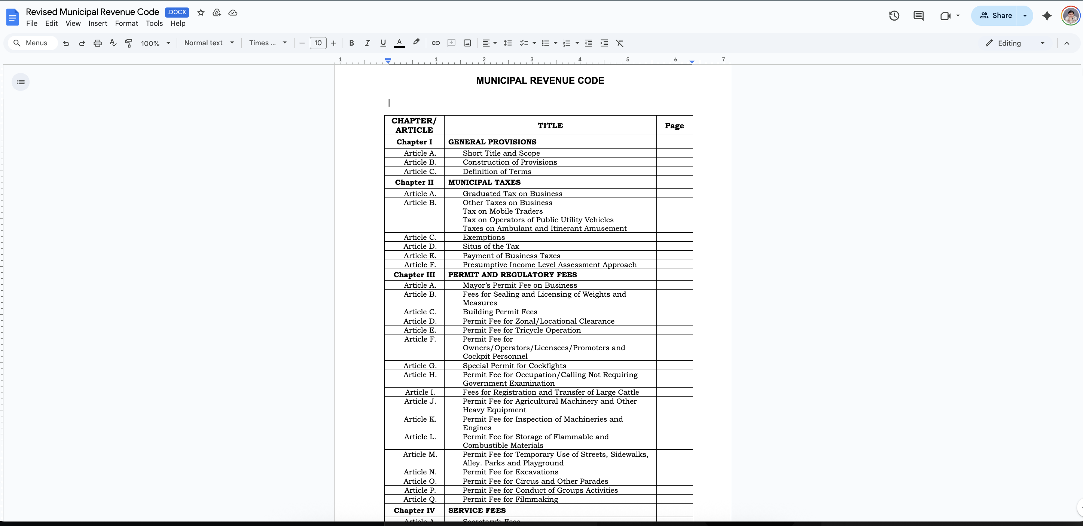
Task: Click the Google Docs home icon
Action: click(x=13, y=17)
